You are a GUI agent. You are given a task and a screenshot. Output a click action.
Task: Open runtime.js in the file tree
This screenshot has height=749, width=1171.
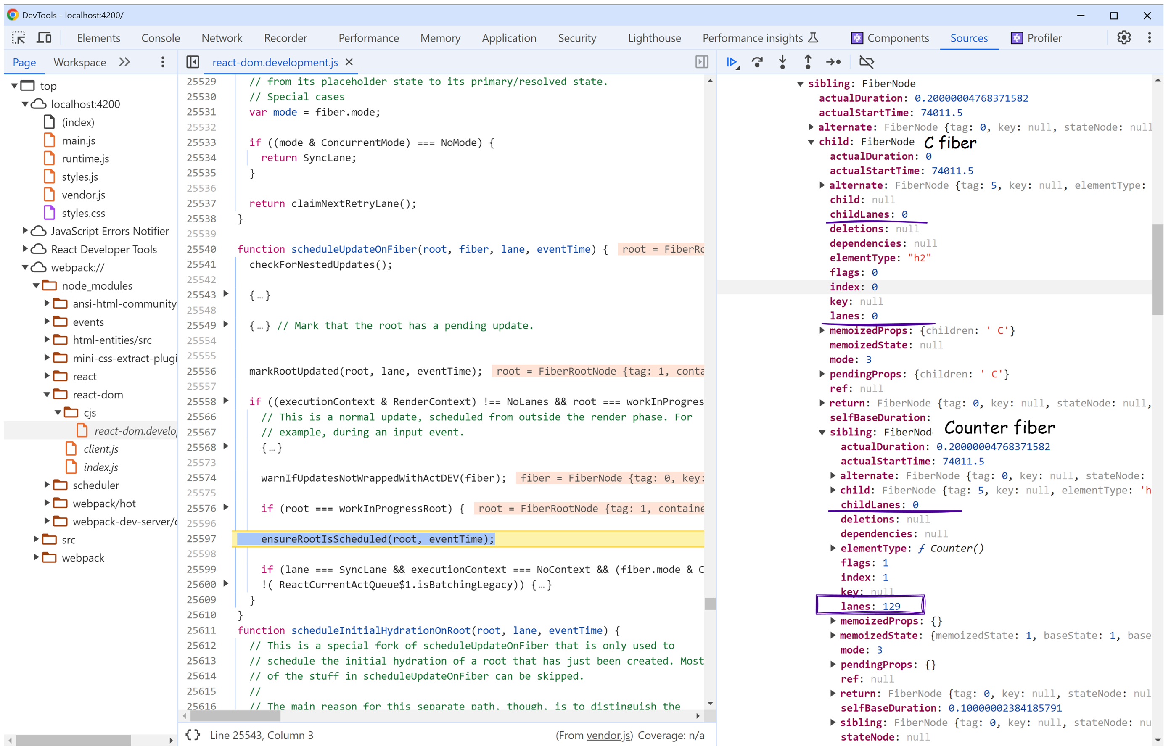(x=85, y=158)
